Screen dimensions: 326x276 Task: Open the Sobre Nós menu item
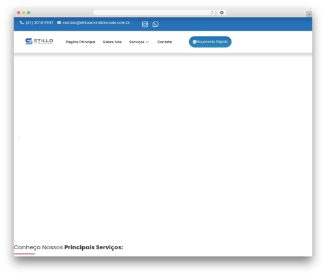tap(112, 42)
